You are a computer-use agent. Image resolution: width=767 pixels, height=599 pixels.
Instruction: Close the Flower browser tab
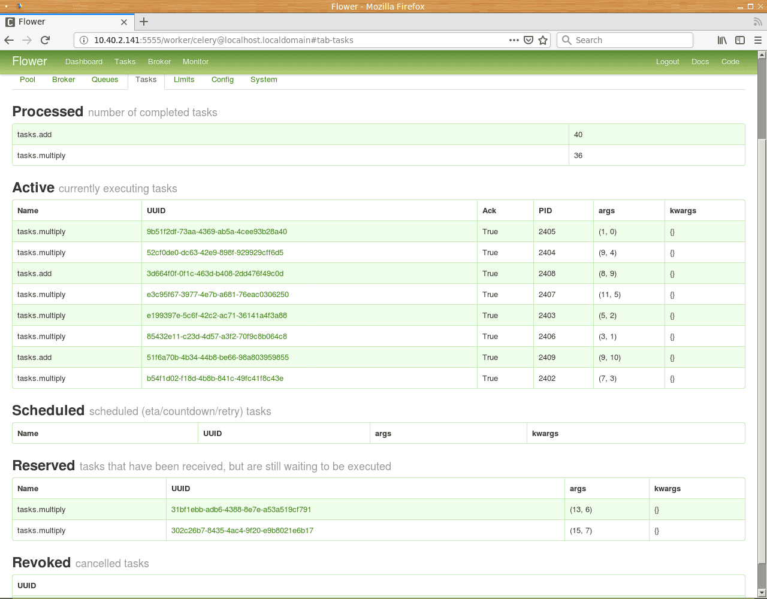coord(124,22)
